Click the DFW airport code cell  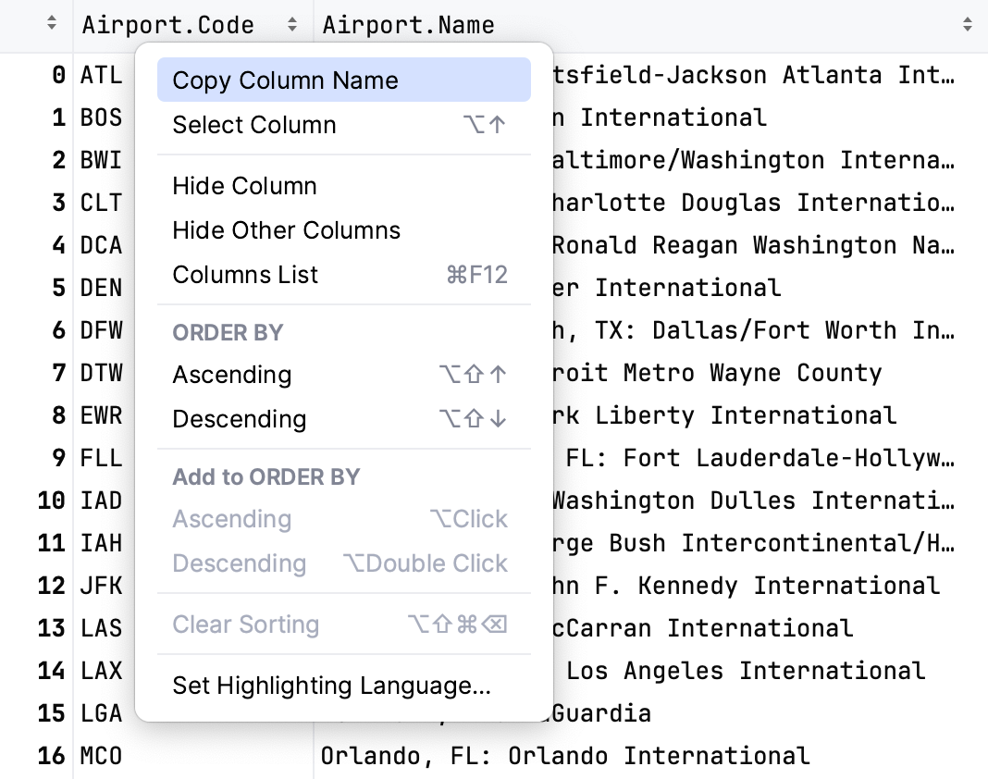[x=101, y=330]
